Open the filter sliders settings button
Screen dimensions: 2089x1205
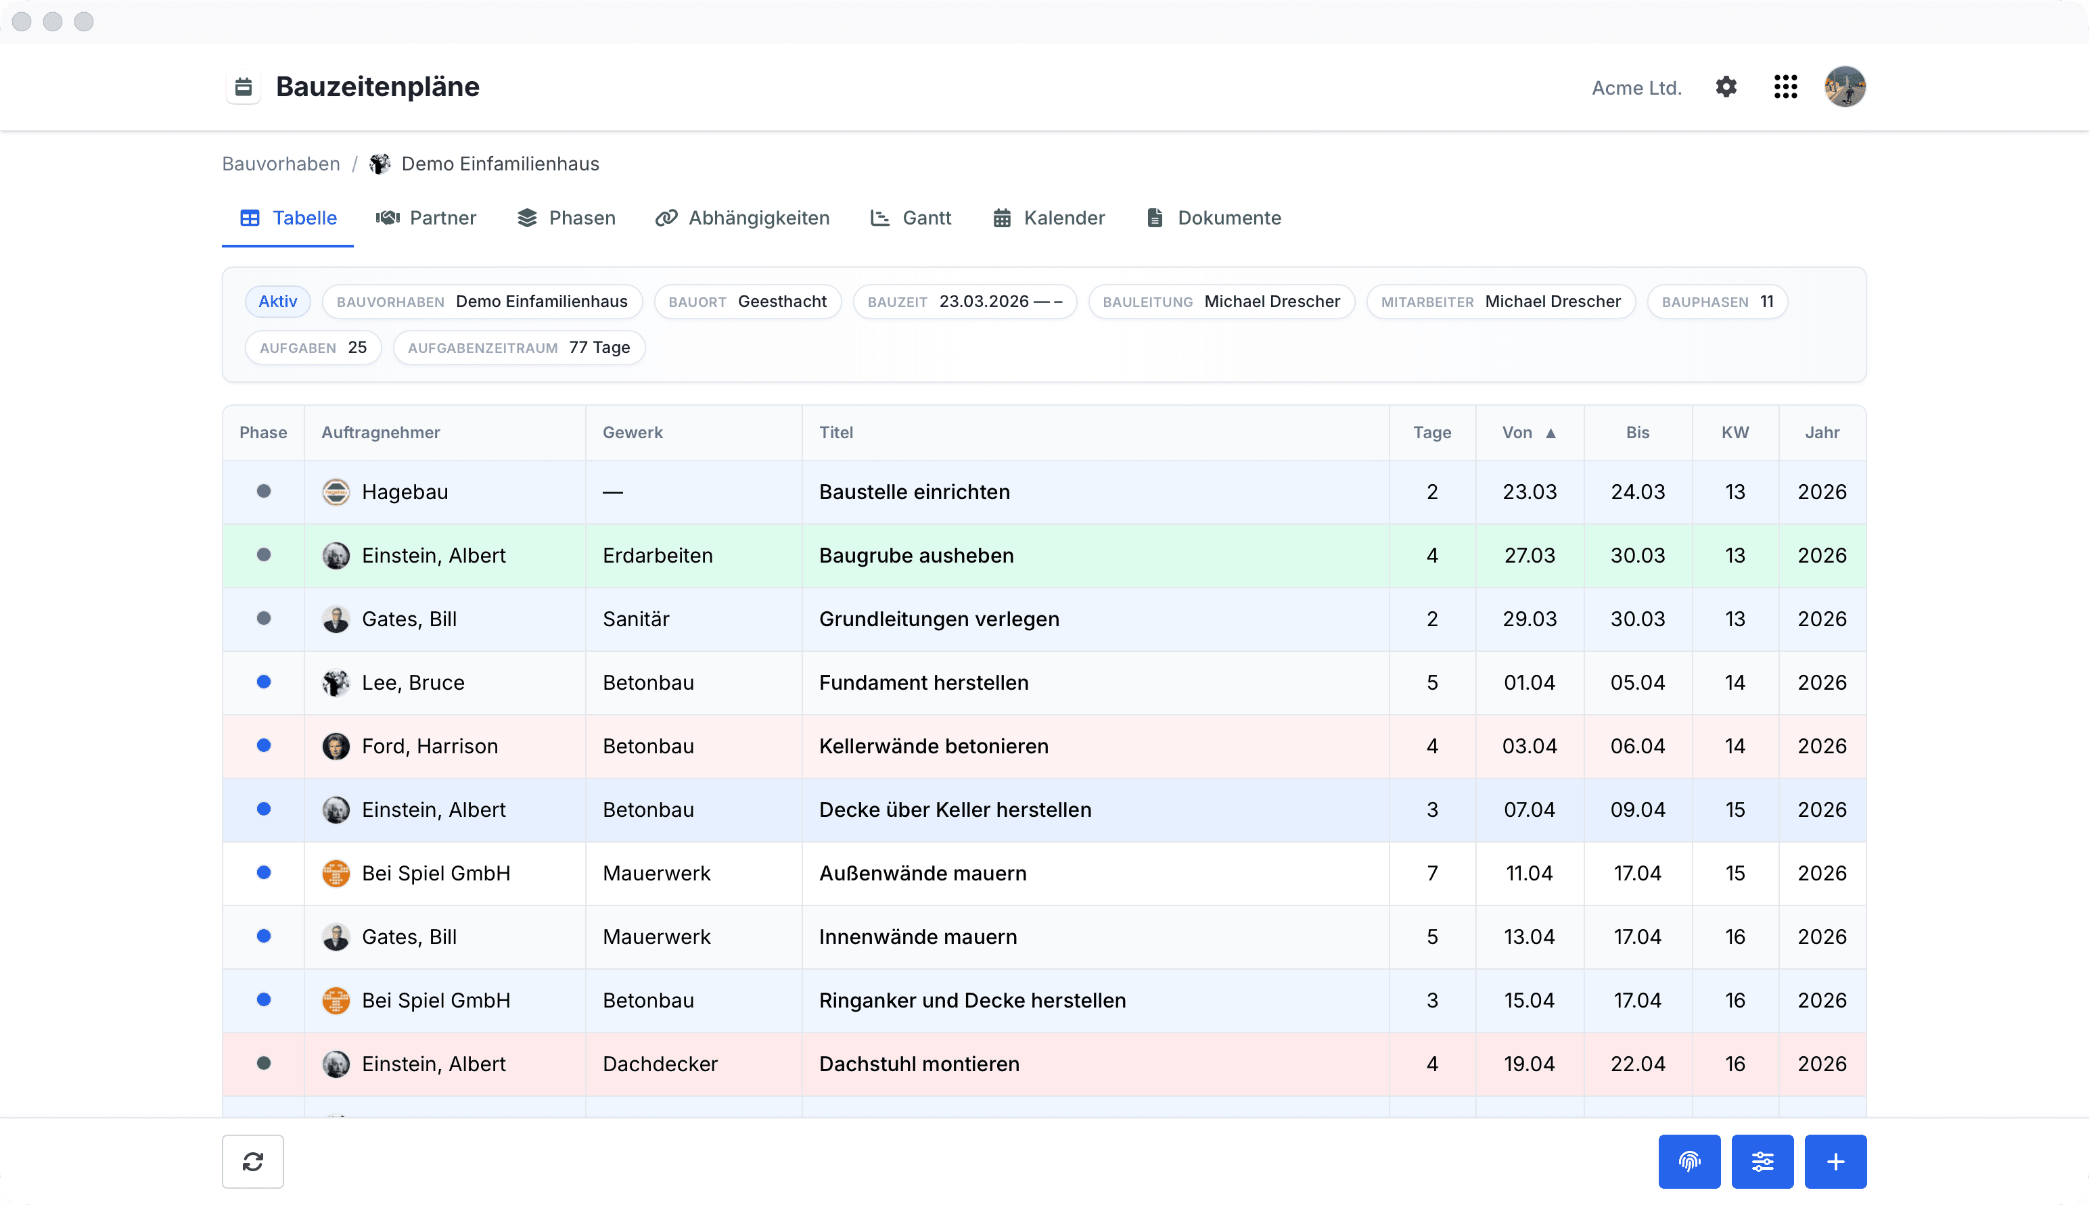click(1762, 1161)
